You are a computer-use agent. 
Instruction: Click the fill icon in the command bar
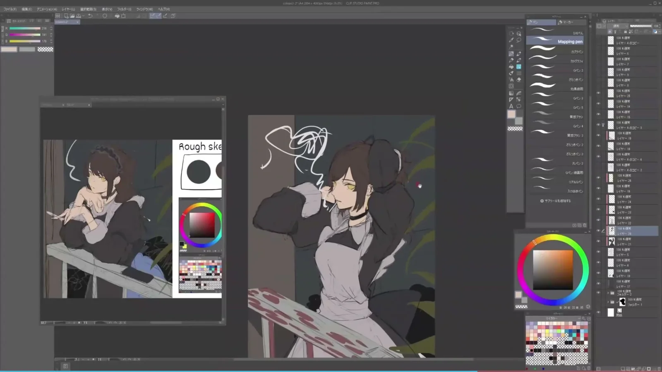[117, 16]
